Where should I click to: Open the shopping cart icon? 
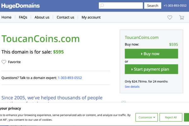click(182, 18)
